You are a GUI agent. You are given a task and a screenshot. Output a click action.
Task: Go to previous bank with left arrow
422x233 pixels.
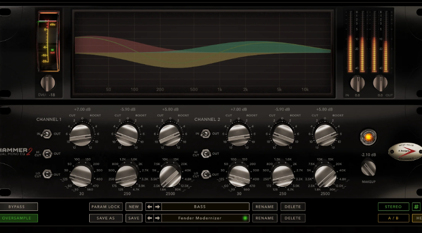tap(150, 207)
